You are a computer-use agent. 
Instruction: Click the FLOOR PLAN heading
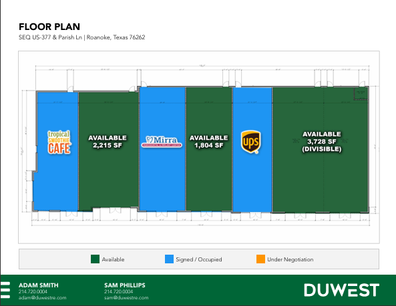pyautogui.click(x=49, y=27)
